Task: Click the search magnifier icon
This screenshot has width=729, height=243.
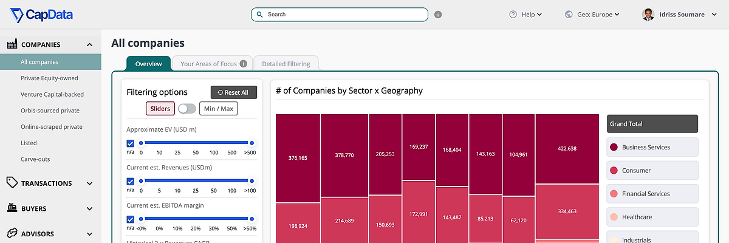Action: click(260, 14)
